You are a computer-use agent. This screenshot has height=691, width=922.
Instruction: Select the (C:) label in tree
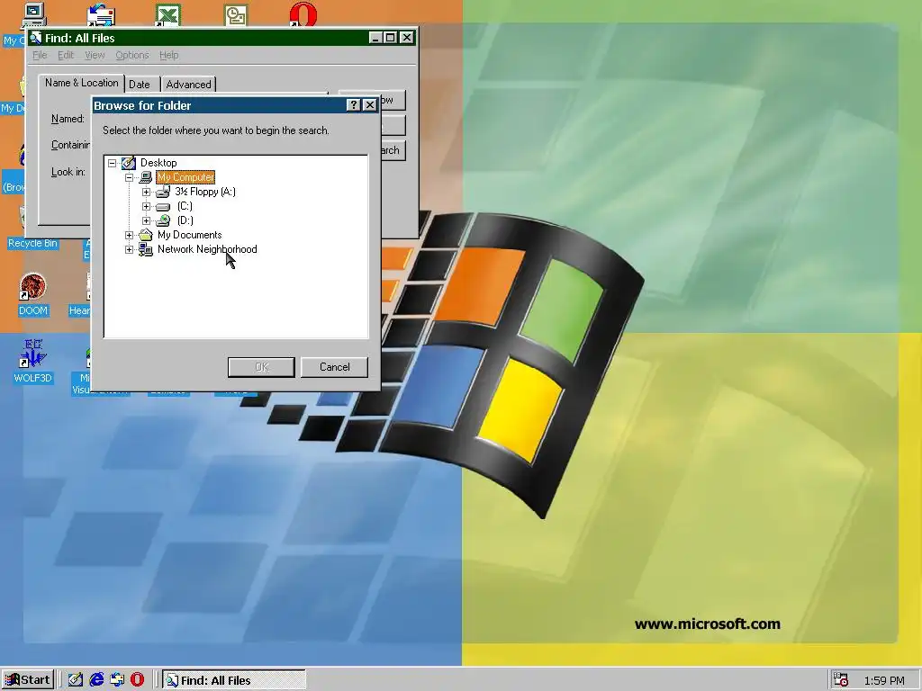point(185,206)
